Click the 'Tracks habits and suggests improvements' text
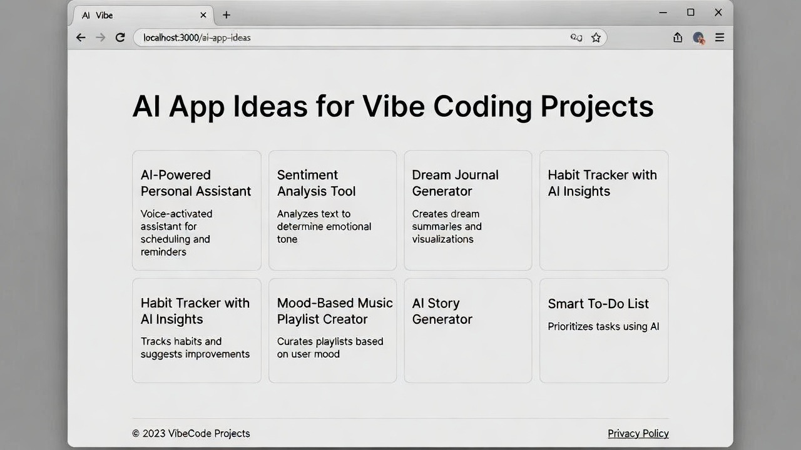Screen dimensions: 801x450 coord(195,347)
